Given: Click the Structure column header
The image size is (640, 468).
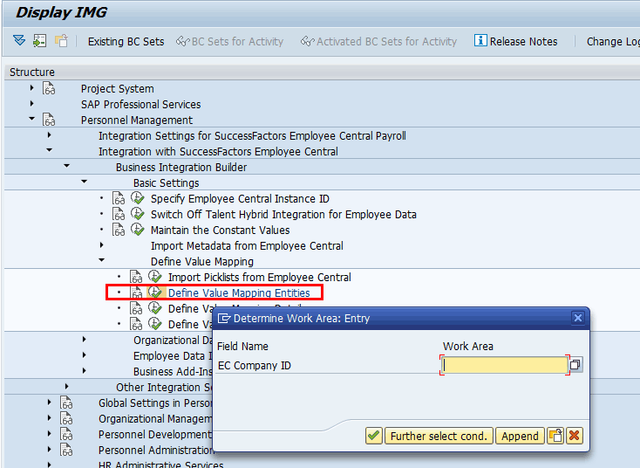Looking at the screenshot, I should pos(32,72).
